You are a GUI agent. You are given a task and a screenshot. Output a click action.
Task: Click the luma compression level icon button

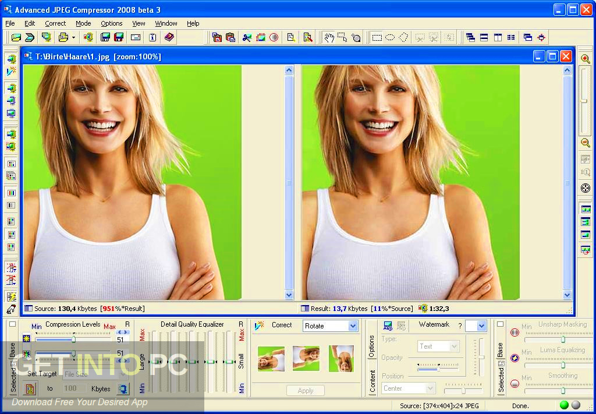(x=26, y=338)
